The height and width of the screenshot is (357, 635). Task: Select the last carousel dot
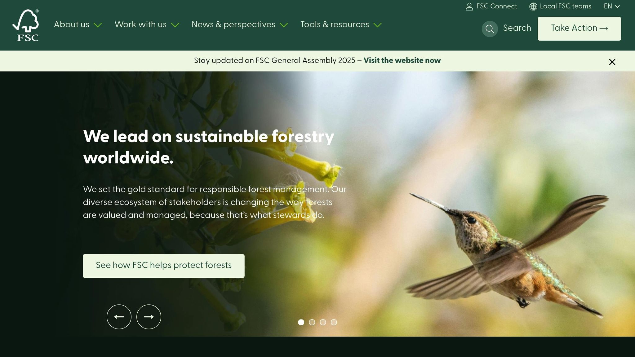point(334,322)
